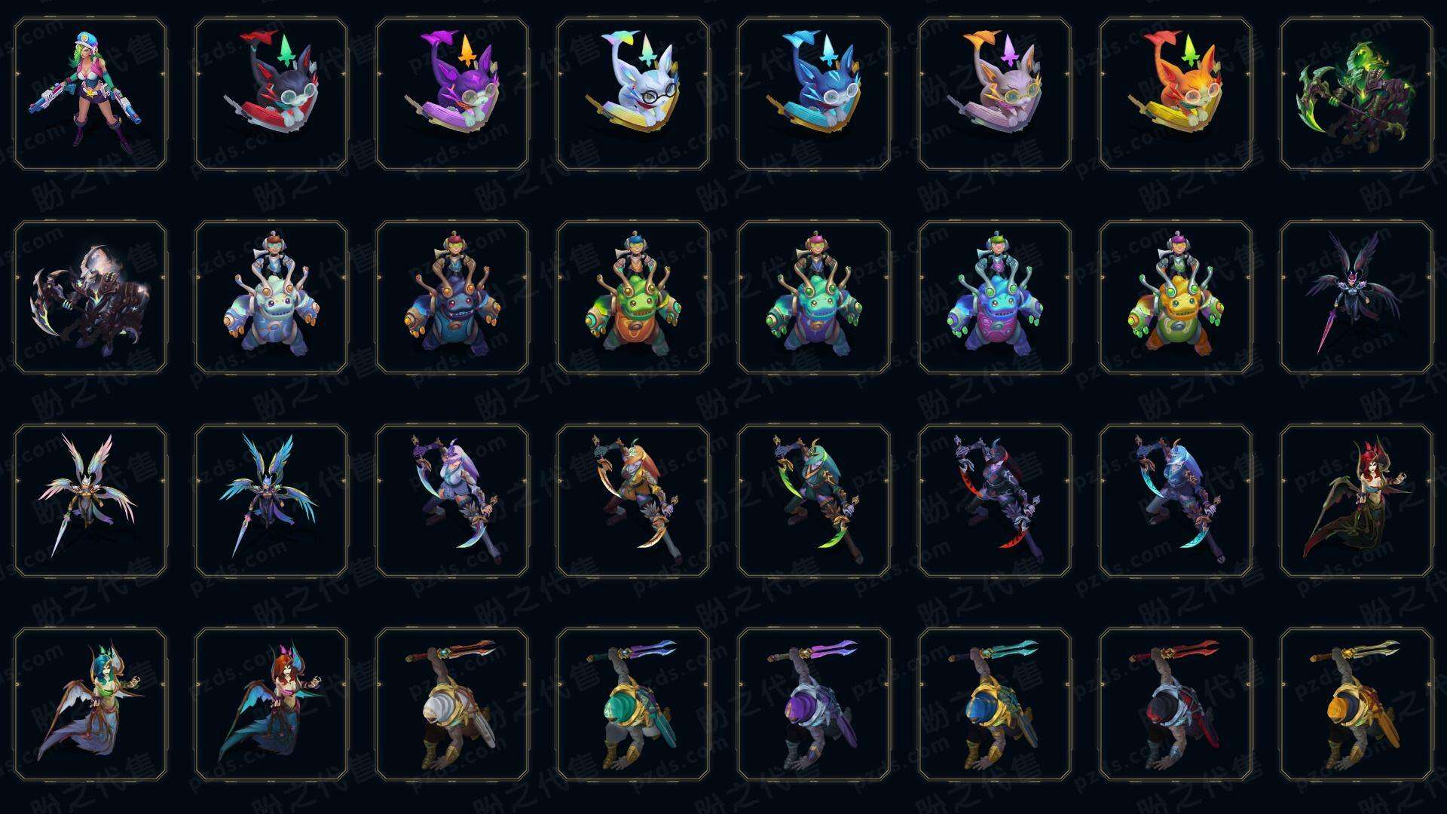Open the dark purple winged Kayle skin
This screenshot has width=1447, height=814.
(x=1357, y=297)
